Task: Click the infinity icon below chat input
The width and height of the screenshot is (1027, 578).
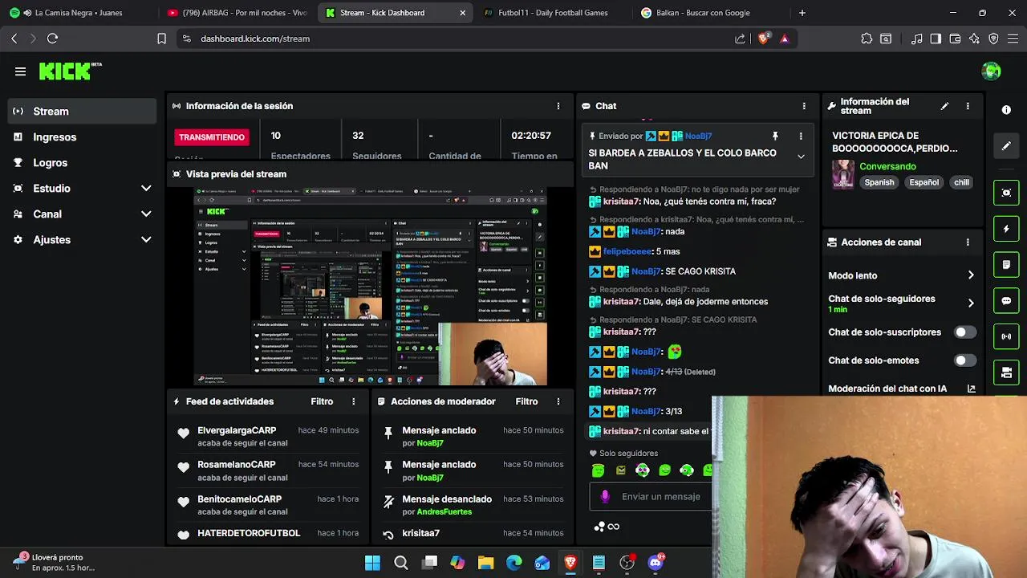Action: 614,527
